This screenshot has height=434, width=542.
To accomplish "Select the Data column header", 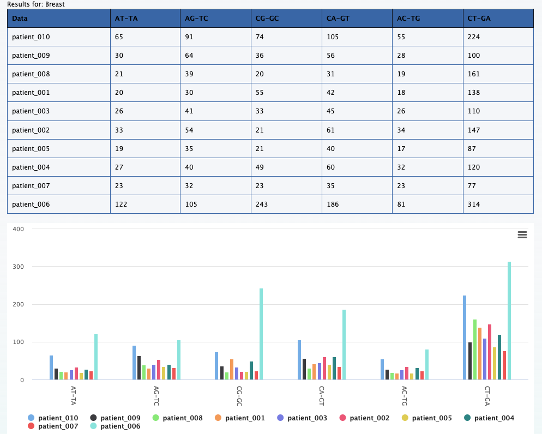I will coord(58,19).
